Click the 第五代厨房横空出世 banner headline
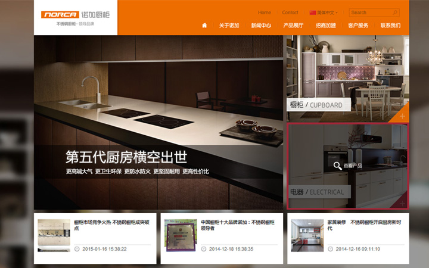 (x=126, y=157)
